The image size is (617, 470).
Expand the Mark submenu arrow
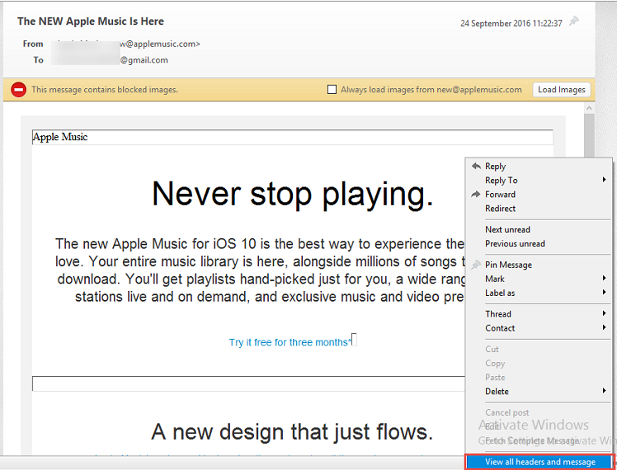coord(604,279)
